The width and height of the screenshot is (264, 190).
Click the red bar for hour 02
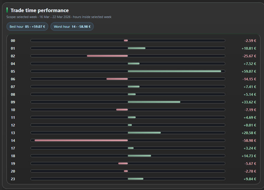107,56
